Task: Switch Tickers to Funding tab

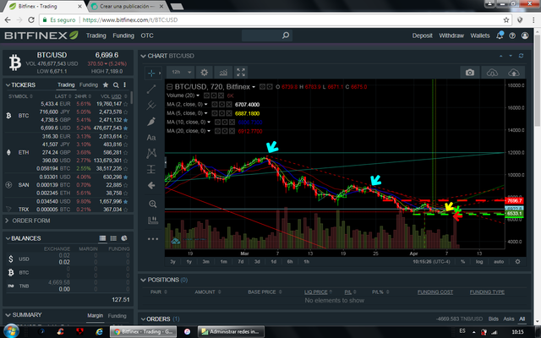Action: pyautogui.click(x=89, y=84)
